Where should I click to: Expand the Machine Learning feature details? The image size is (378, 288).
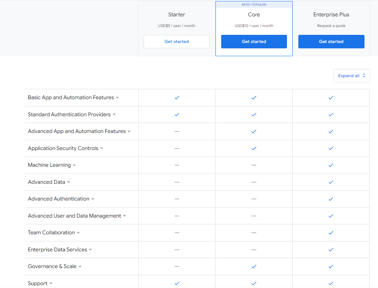point(52,165)
